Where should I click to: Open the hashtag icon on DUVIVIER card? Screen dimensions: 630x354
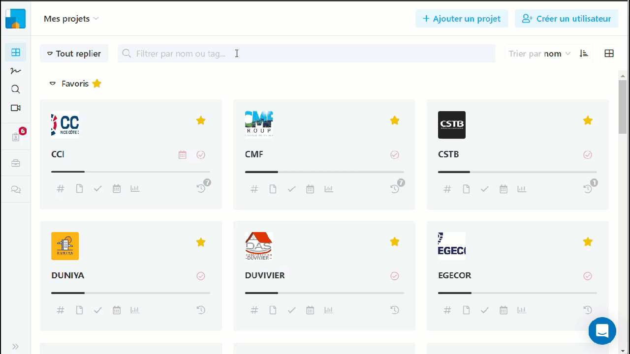254,310
